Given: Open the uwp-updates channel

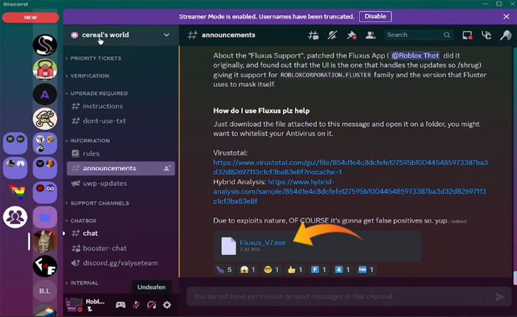Looking at the screenshot, I should (x=103, y=184).
